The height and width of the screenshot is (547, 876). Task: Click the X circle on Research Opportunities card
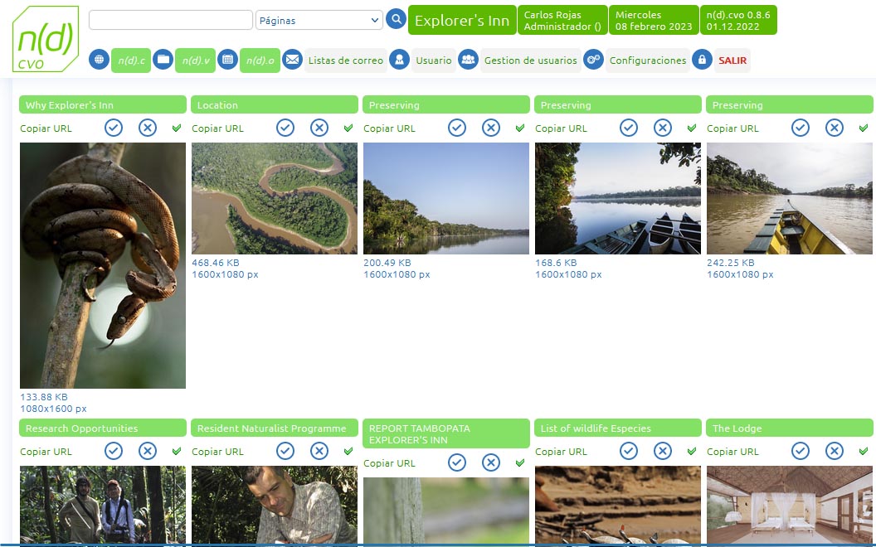pos(148,451)
